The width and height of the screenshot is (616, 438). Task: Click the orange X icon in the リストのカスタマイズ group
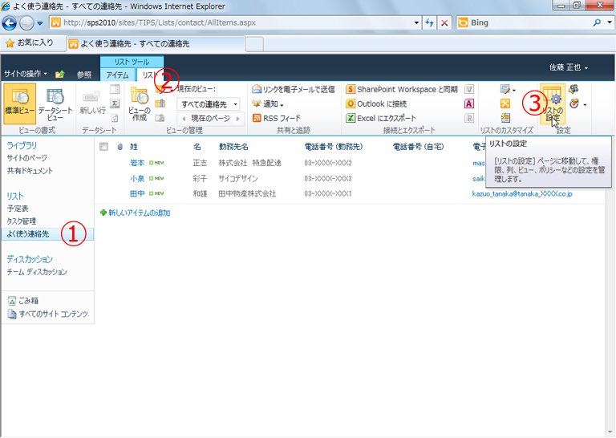(x=505, y=103)
